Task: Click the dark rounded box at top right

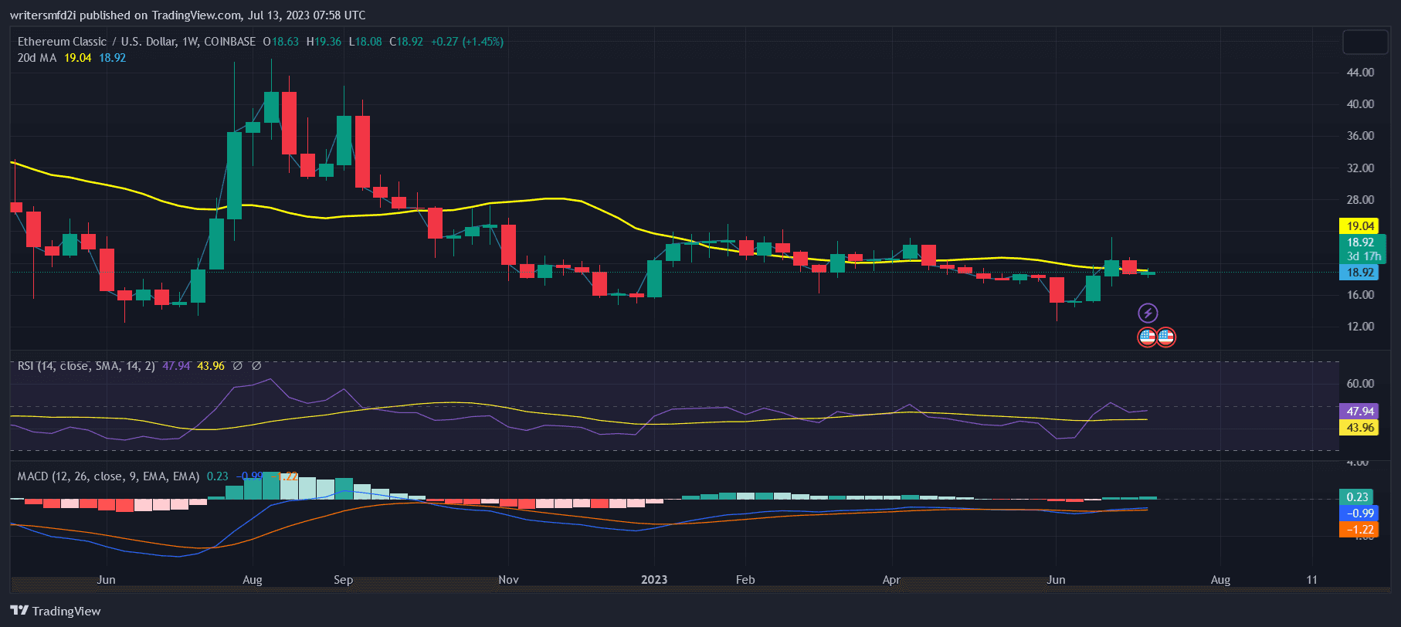Action: point(1365,42)
